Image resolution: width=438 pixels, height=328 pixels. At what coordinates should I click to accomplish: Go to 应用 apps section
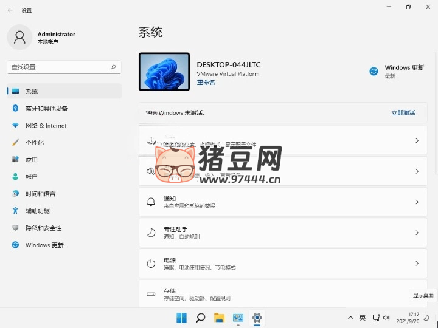(32, 159)
